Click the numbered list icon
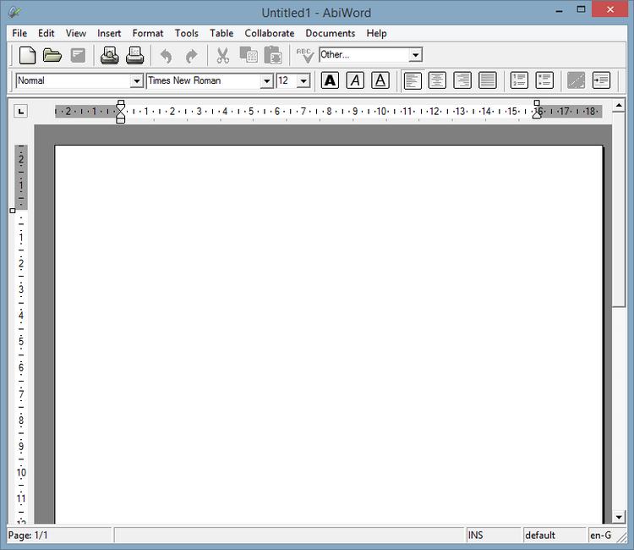Screen dimensions: 634x550 519,80
